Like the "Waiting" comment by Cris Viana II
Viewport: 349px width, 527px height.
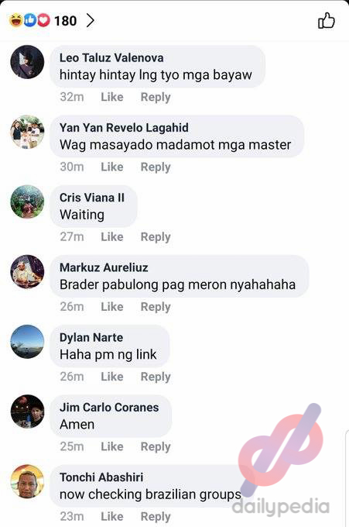point(112,236)
